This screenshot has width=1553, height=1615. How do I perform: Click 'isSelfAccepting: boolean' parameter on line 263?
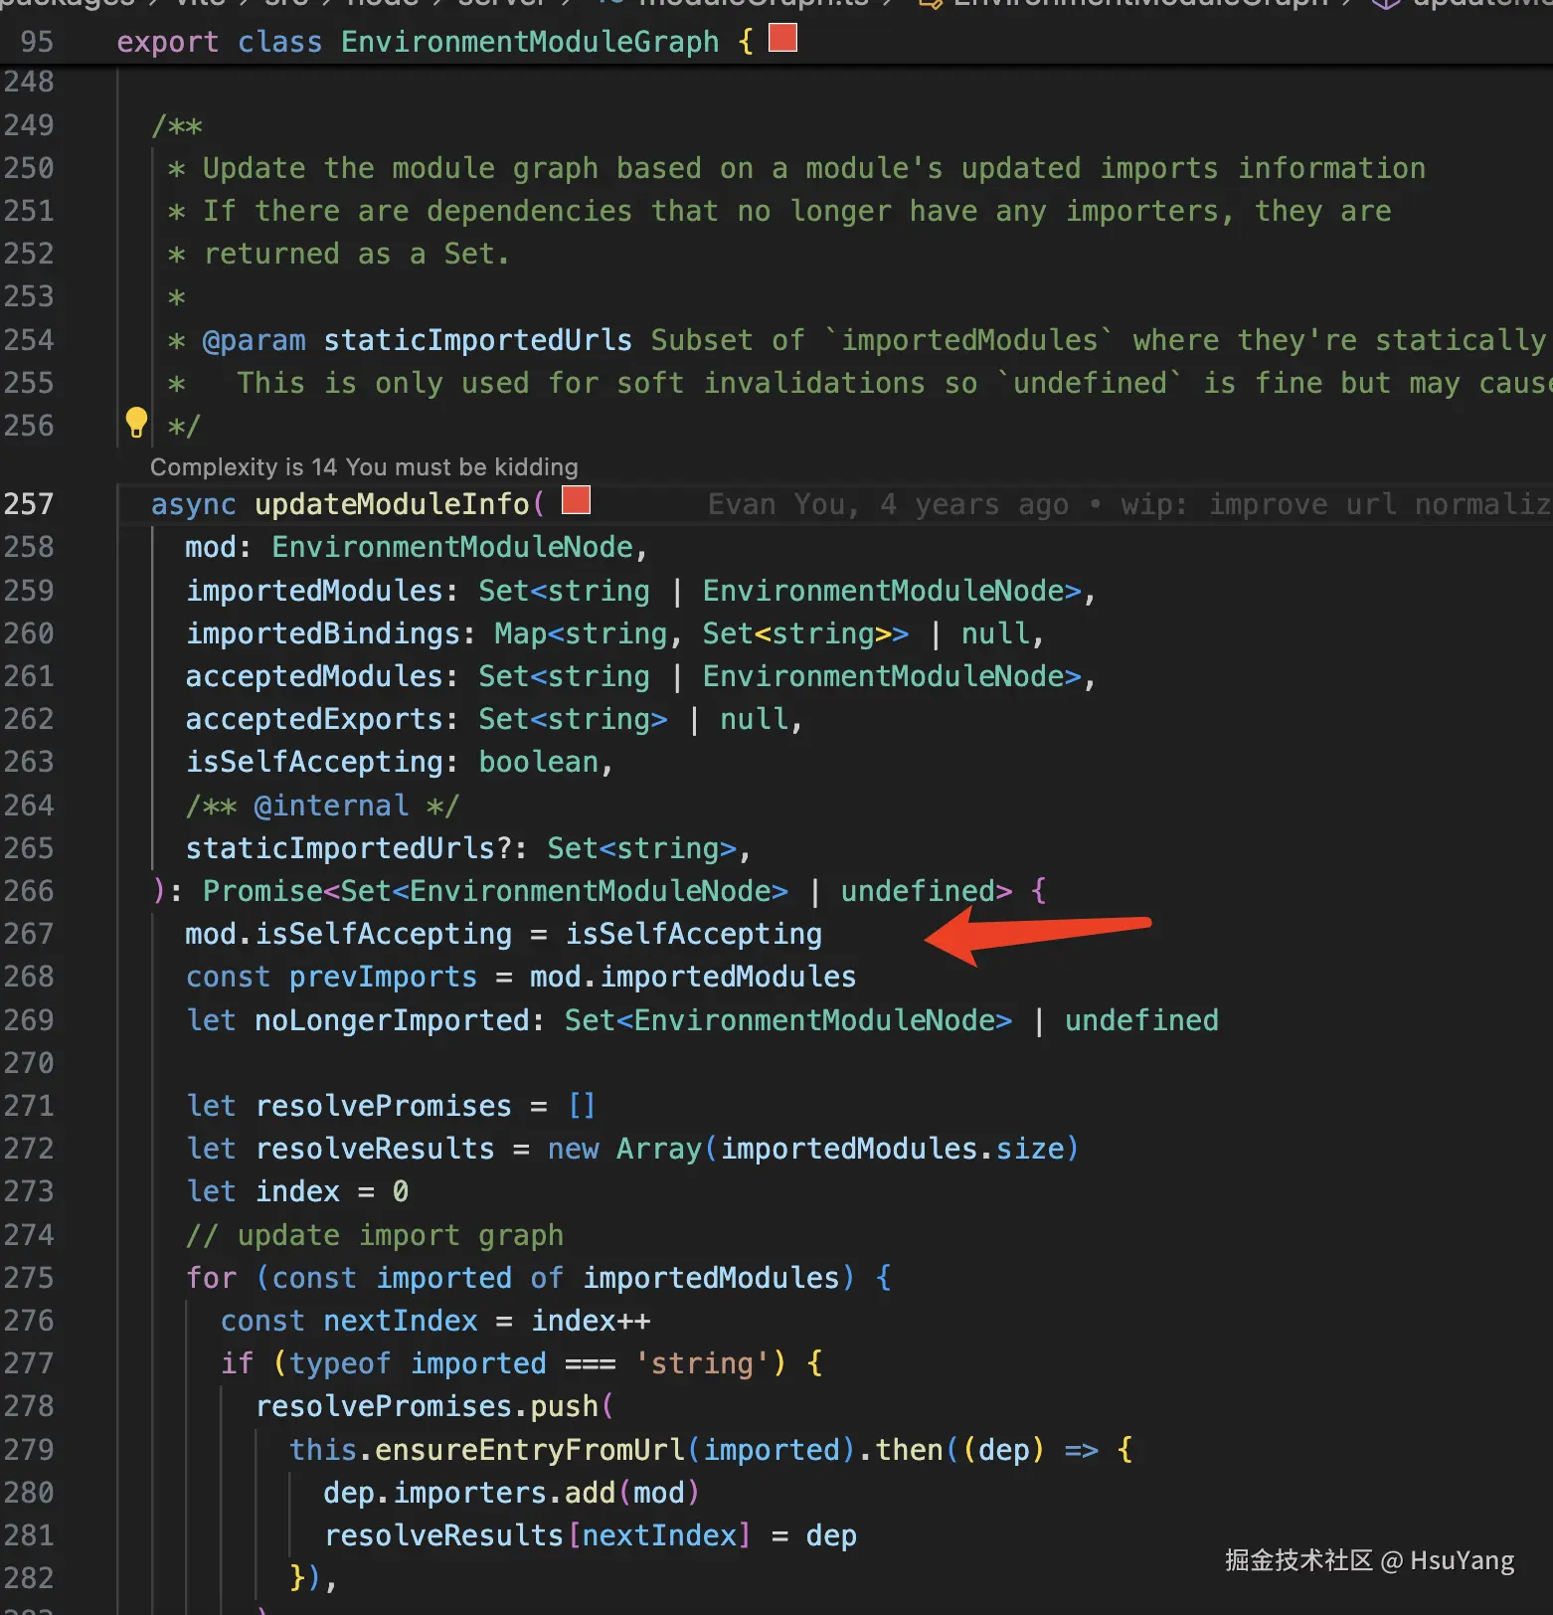pos(393,762)
